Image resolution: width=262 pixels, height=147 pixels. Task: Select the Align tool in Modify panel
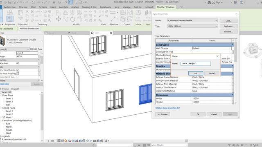coord(58,13)
